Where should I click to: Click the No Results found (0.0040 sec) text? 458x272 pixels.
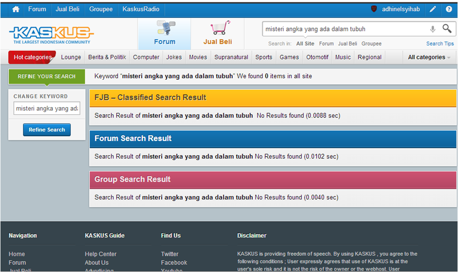point(297,197)
